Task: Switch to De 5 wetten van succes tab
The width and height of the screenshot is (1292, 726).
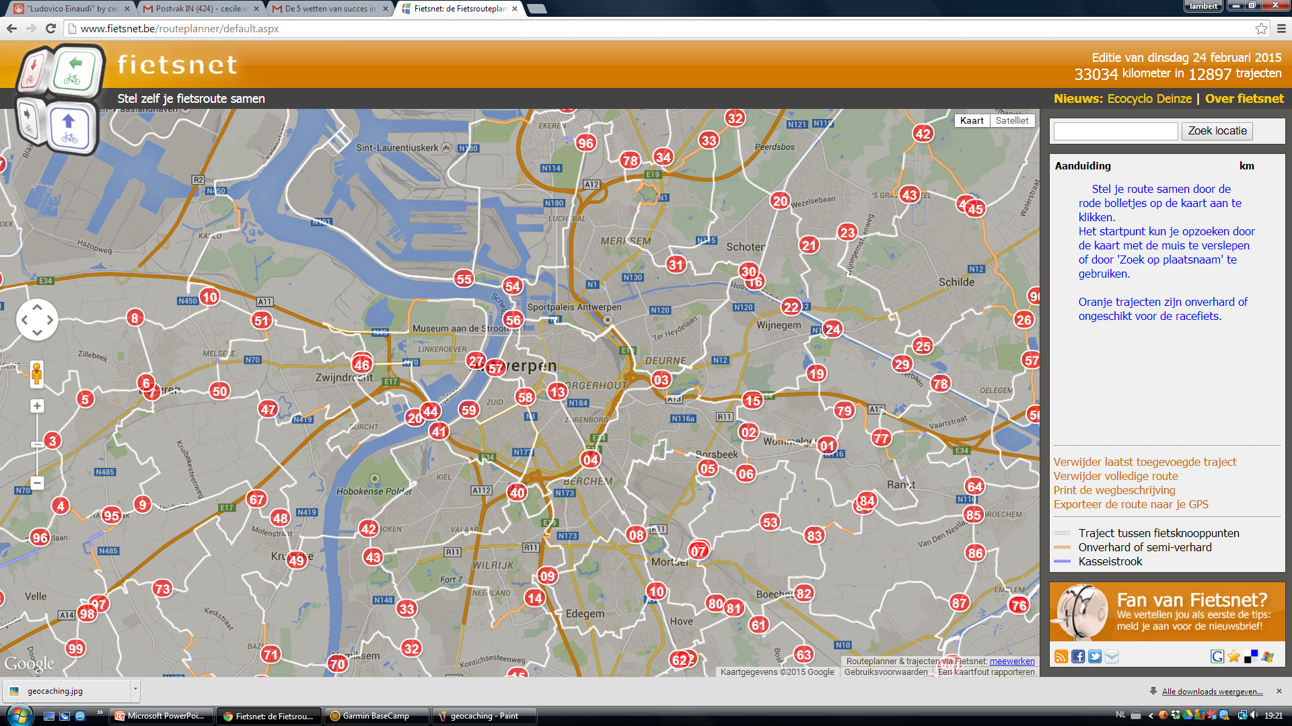Action: pos(330,9)
